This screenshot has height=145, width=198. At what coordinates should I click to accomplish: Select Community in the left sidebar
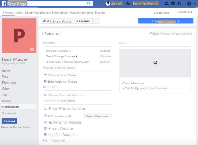(9, 113)
